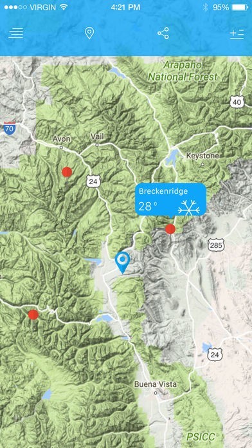Select the red dot in lower-left mountains
Screen dimensions: 252x448
coord(33,314)
